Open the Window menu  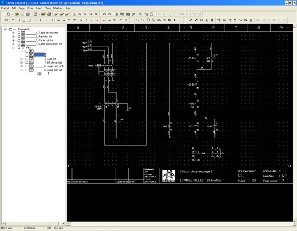pos(58,8)
